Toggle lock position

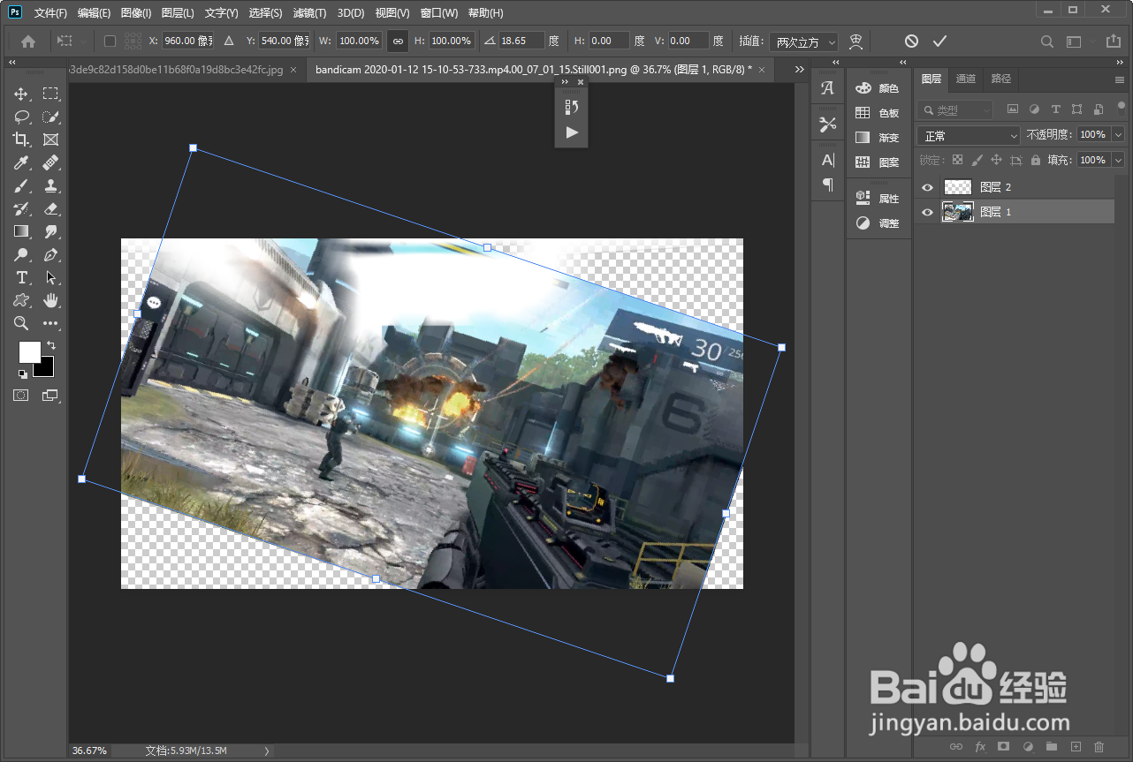[996, 161]
